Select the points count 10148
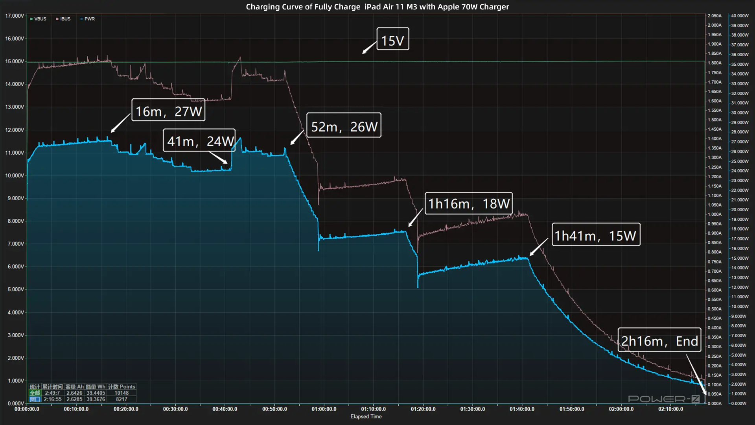 (122, 393)
